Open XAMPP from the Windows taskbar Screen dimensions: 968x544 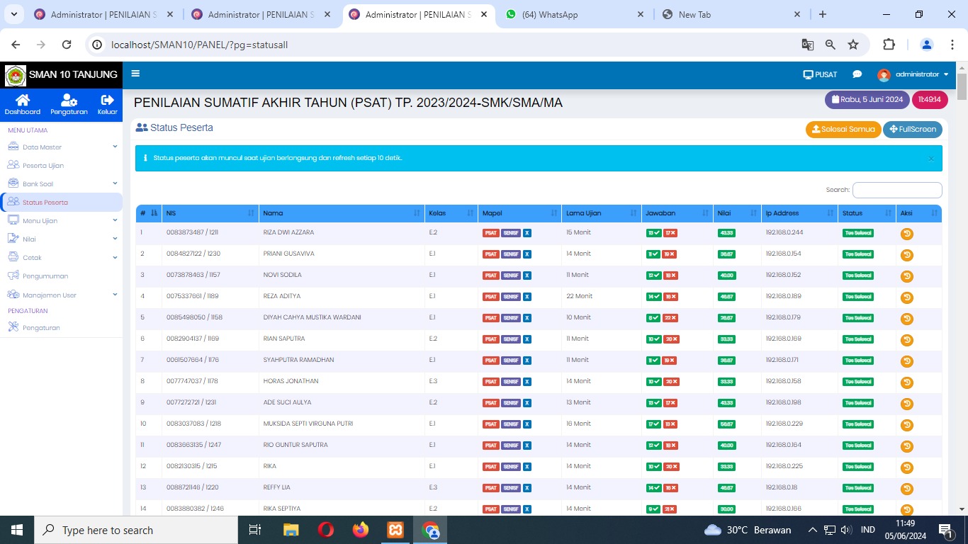coord(395,530)
